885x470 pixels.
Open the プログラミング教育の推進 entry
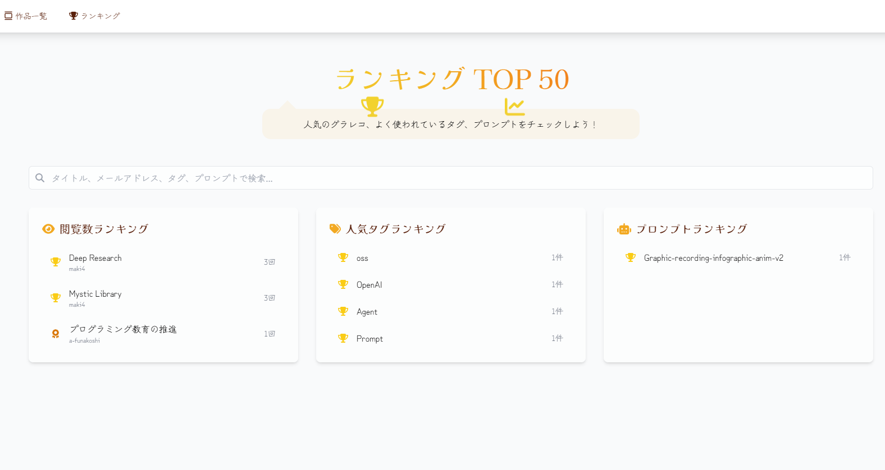(x=163, y=334)
